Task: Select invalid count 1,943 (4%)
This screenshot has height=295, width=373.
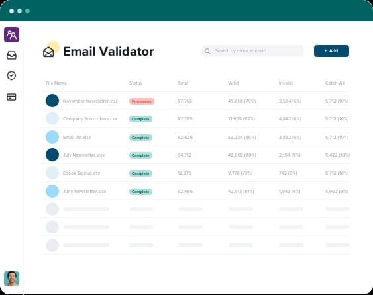Action: click(290, 191)
